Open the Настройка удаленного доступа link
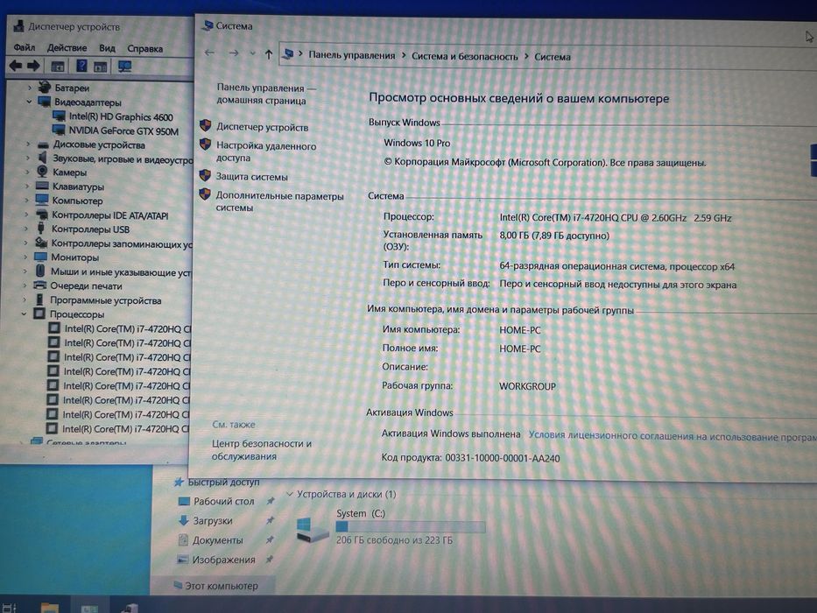The height and width of the screenshot is (613, 817). [x=266, y=151]
